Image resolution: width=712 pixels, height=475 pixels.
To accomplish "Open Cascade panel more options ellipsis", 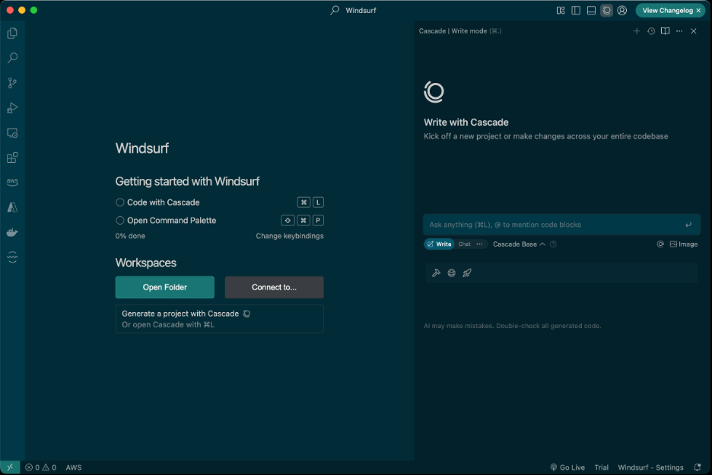I will [679, 31].
